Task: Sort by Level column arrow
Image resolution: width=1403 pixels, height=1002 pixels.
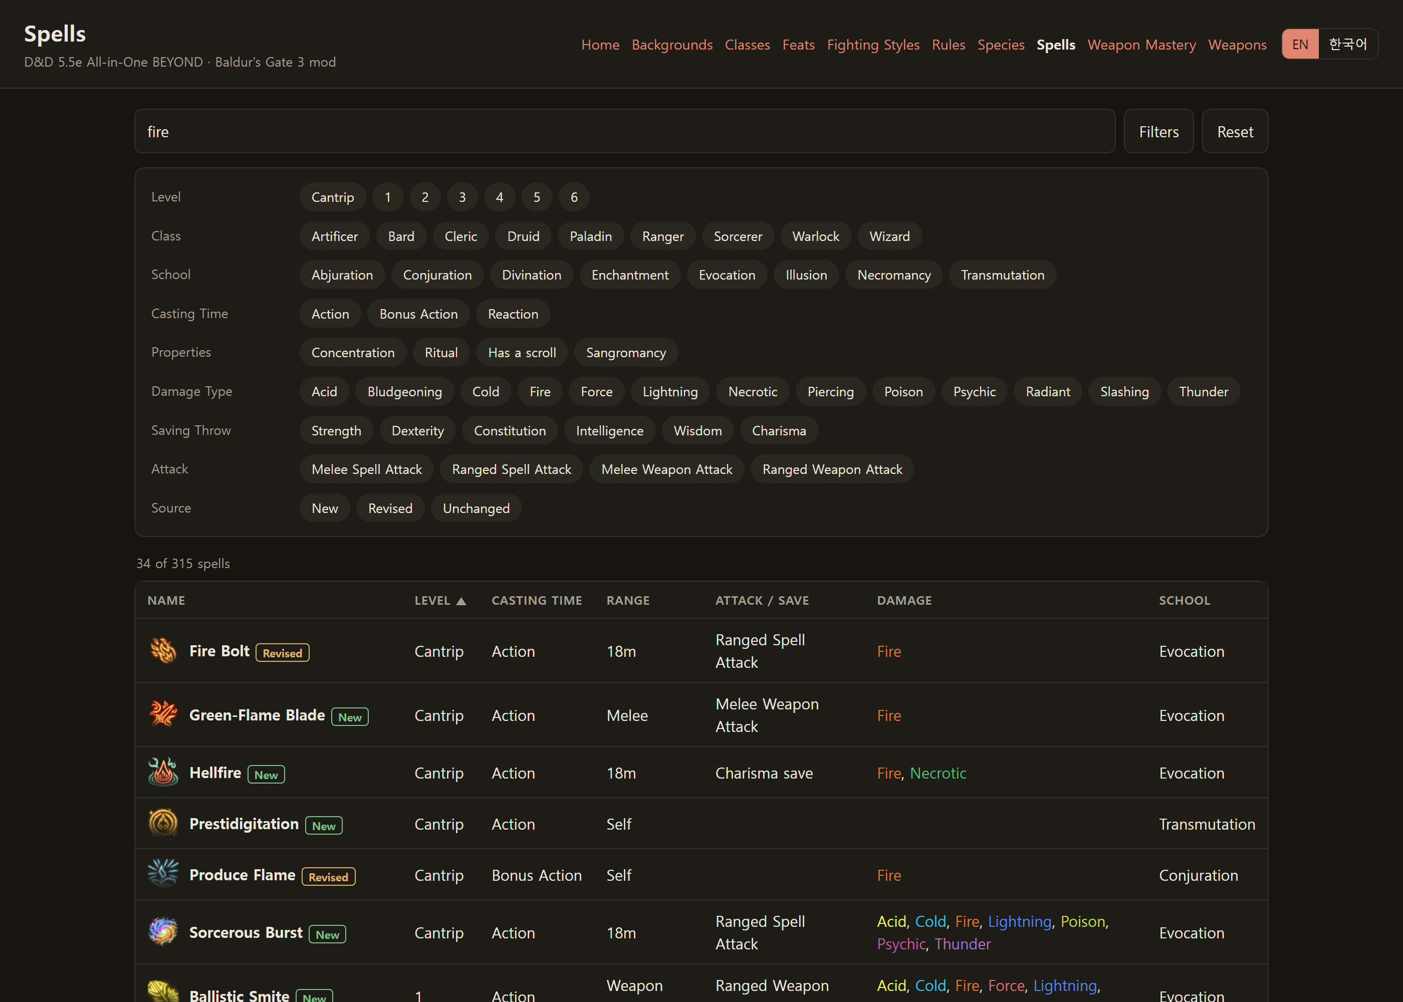Action: [x=461, y=601]
